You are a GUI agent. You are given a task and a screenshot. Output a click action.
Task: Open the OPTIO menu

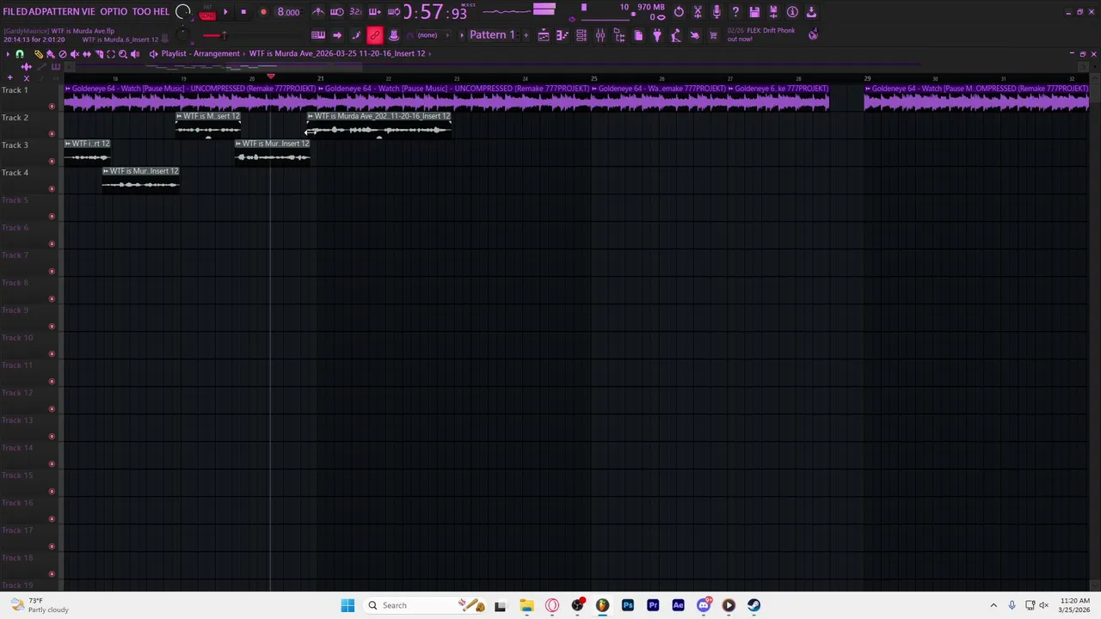point(114,12)
